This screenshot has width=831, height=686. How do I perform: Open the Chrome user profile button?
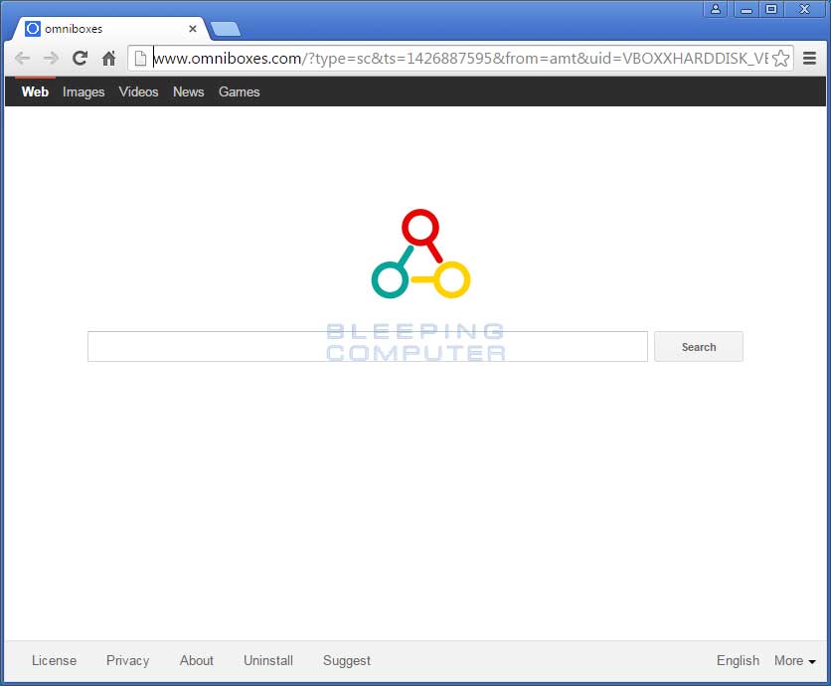pos(716,9)
